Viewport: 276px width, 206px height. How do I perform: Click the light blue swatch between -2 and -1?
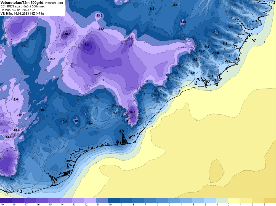tap(210, 200)
